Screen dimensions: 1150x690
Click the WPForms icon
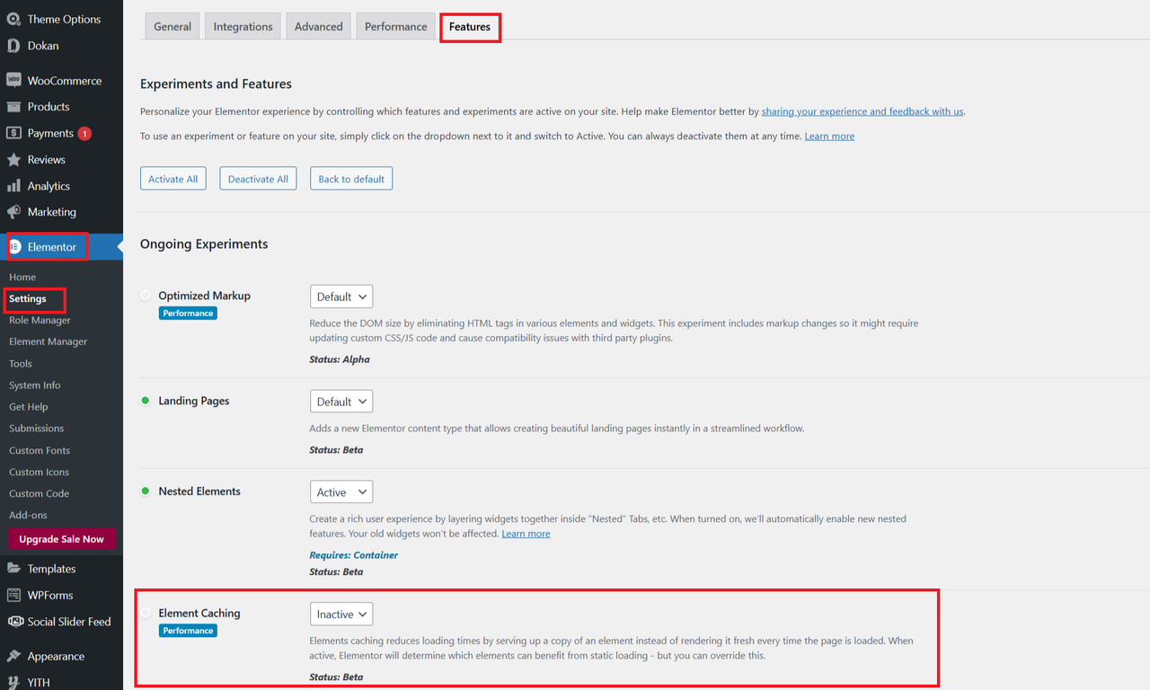point(13,595)
